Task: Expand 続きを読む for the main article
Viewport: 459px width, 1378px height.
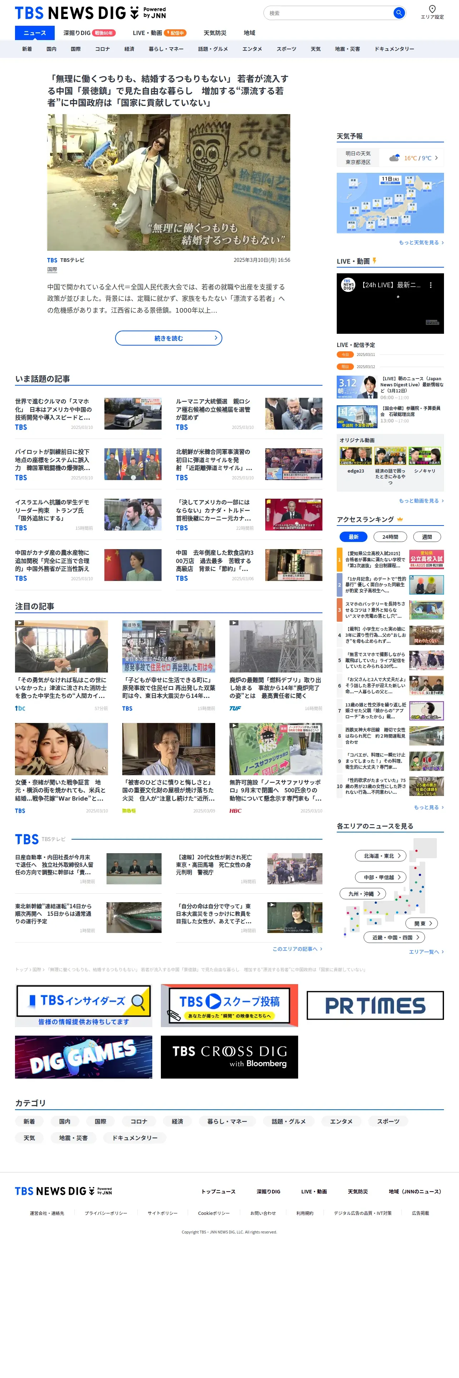Action: point(168,338)
